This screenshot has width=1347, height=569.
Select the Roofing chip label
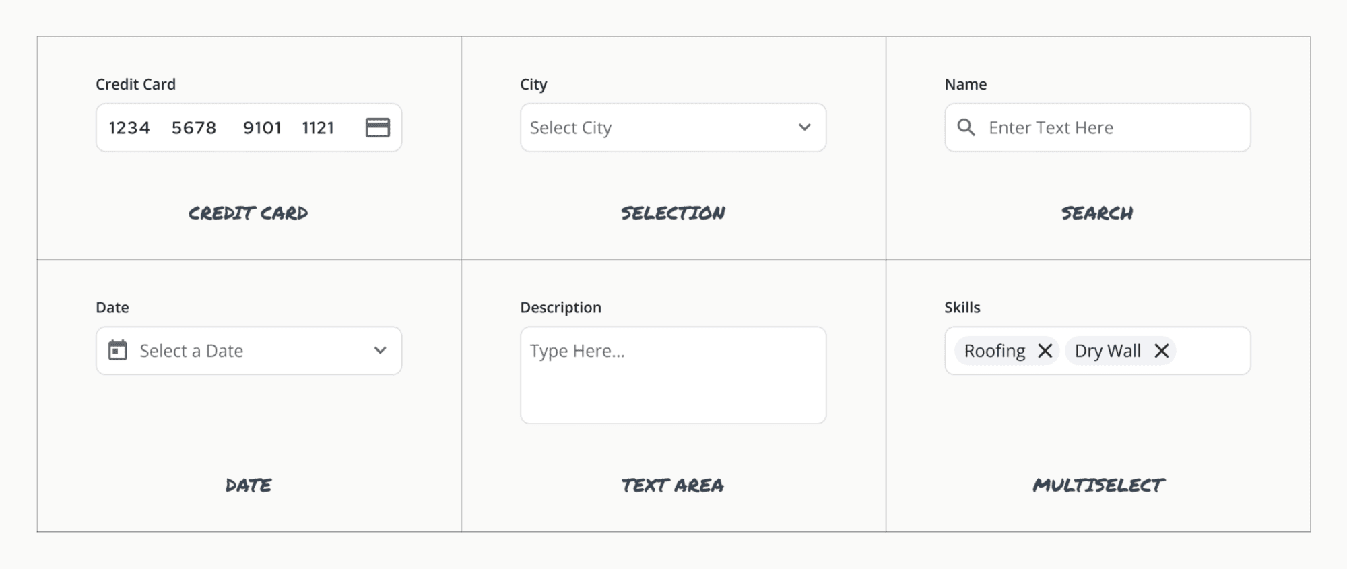pyautogui.click(x=994, y=351)
